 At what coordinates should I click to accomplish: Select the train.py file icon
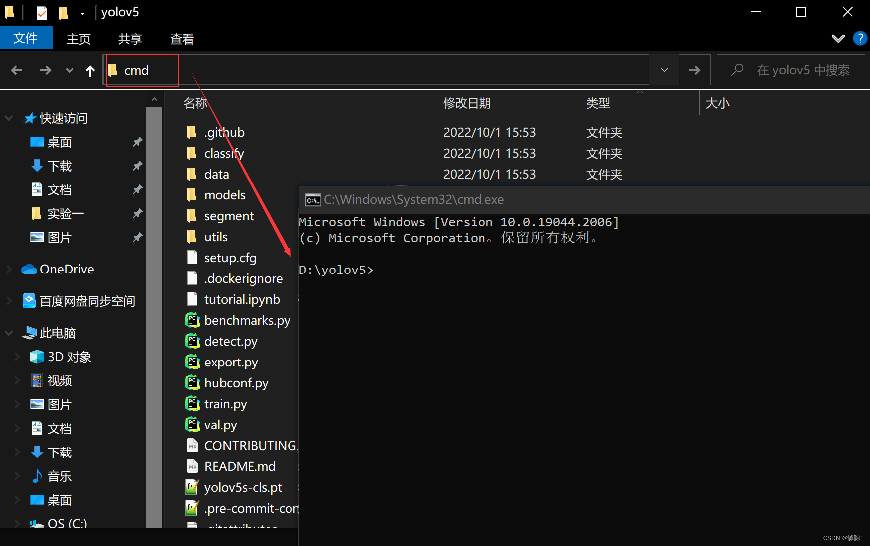(x=193, y=404)
